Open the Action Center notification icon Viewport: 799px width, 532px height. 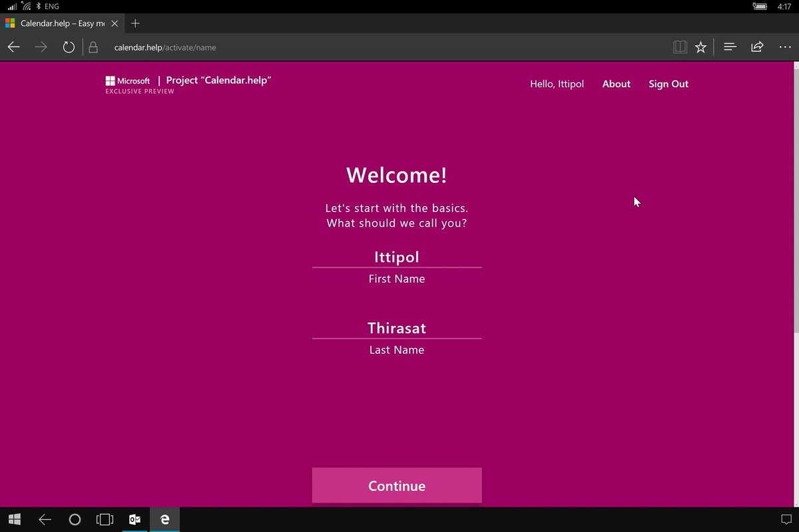pos(786,519)
